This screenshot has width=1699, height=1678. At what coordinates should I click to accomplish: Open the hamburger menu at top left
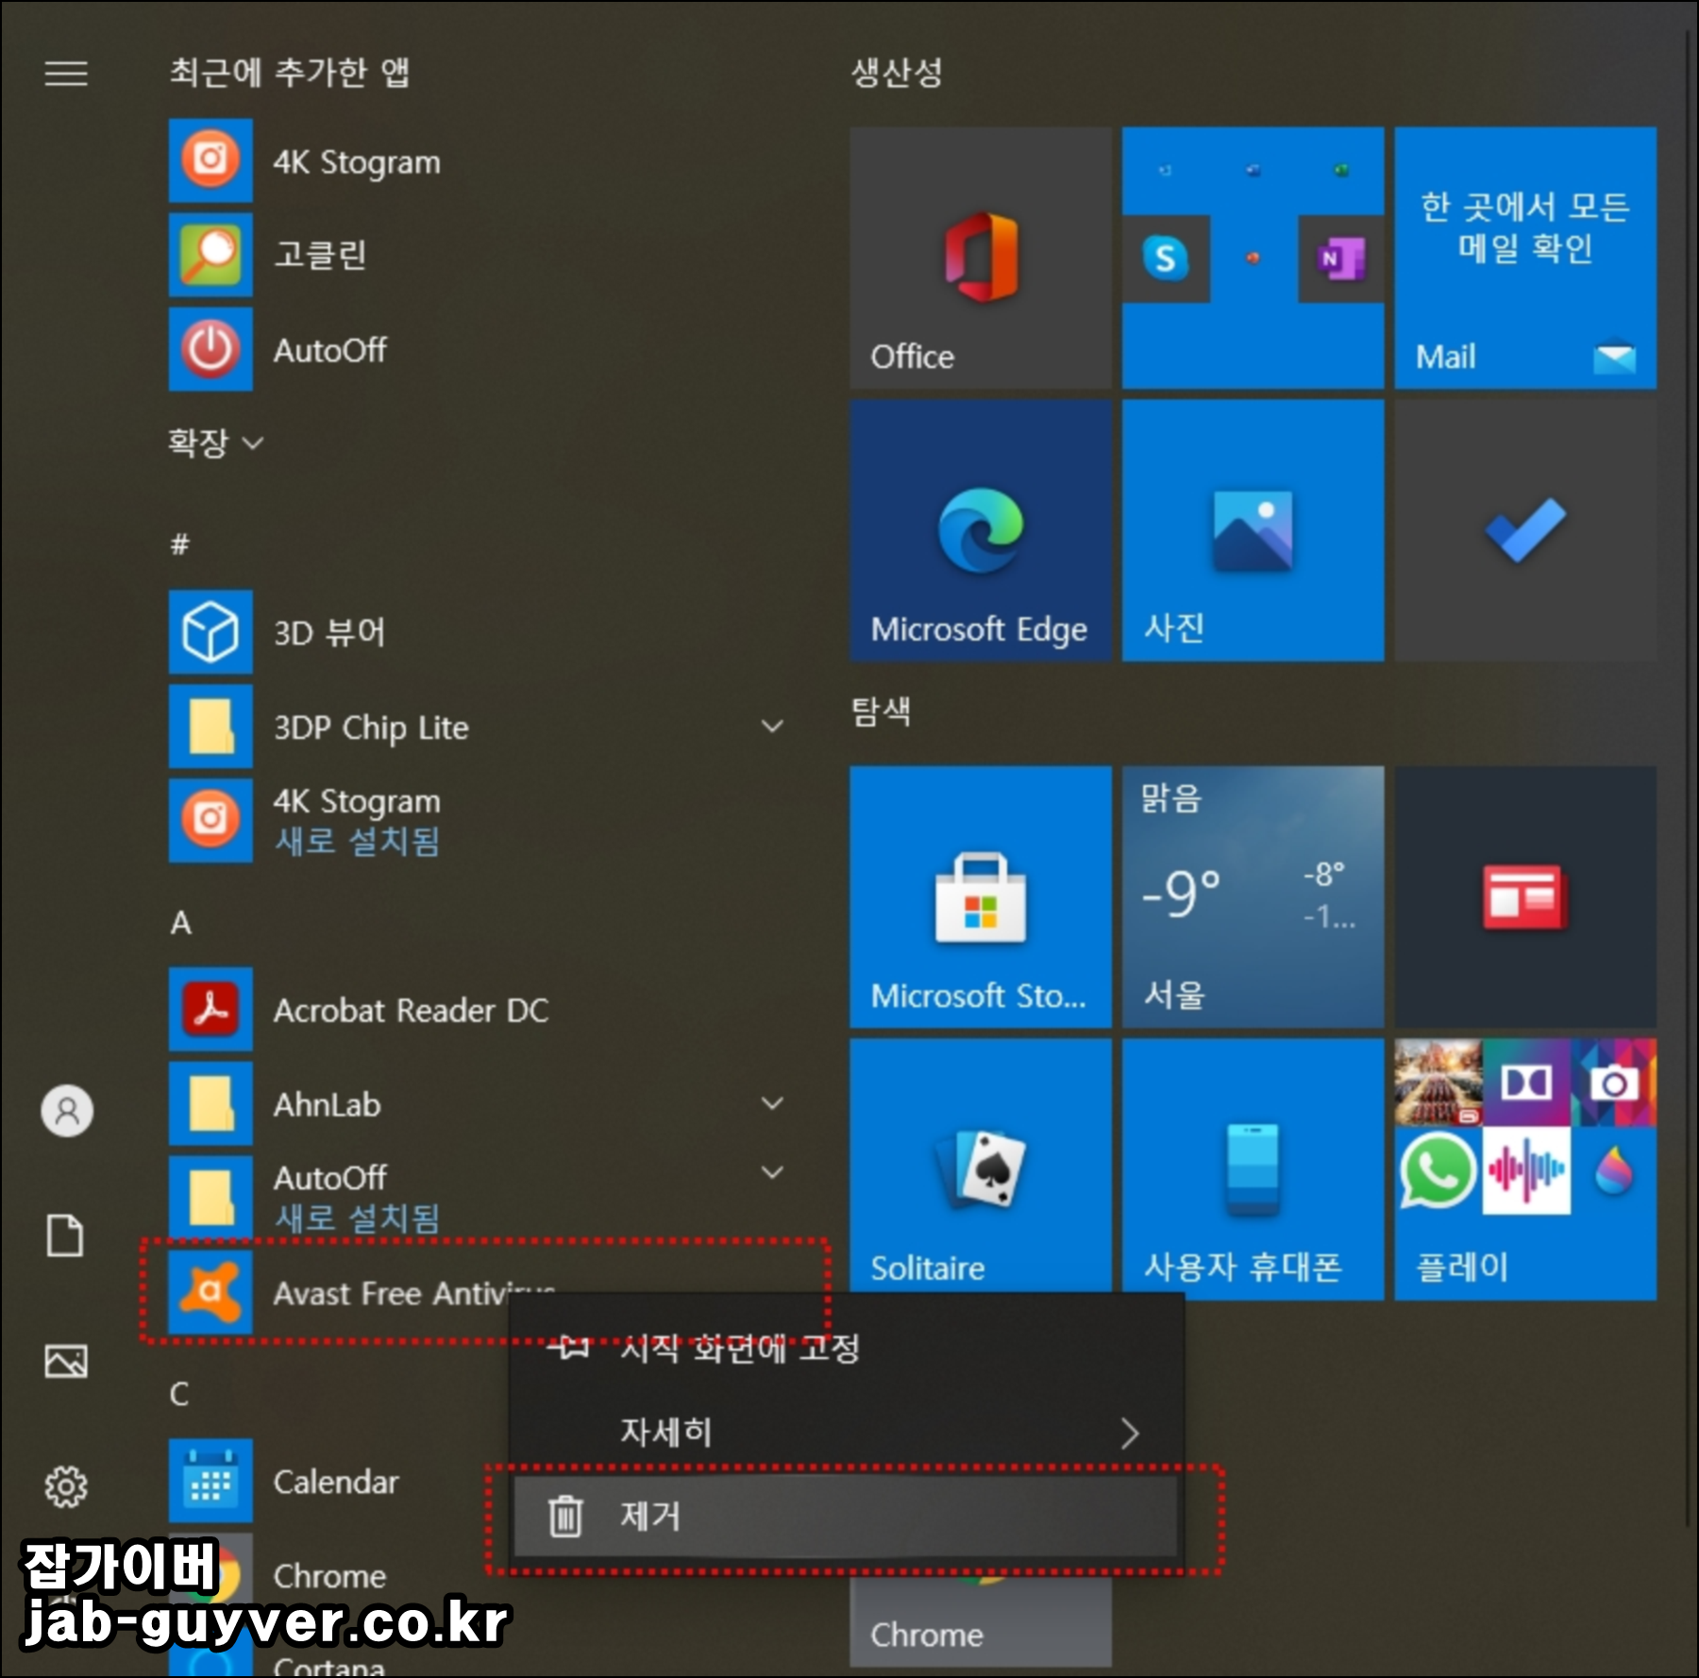(66, 73)
